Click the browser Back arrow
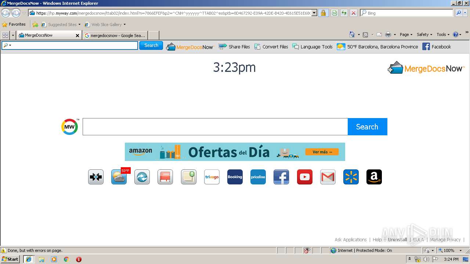The height and width of the screenshot is (264, 470). 6,13
